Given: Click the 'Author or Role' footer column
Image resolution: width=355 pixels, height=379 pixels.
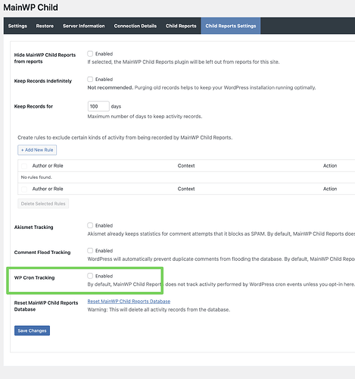Looking at the screenshot, I should pos(48,189).
